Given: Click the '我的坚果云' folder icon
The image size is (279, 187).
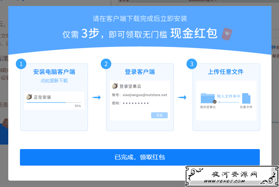Looking at the screenshot, I should pos(208,98).
